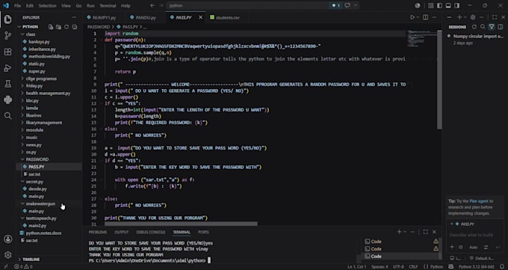This screenshot has height=270, width=508.
Task: Open the Extensions view
Action: click(x=7, y=52)
